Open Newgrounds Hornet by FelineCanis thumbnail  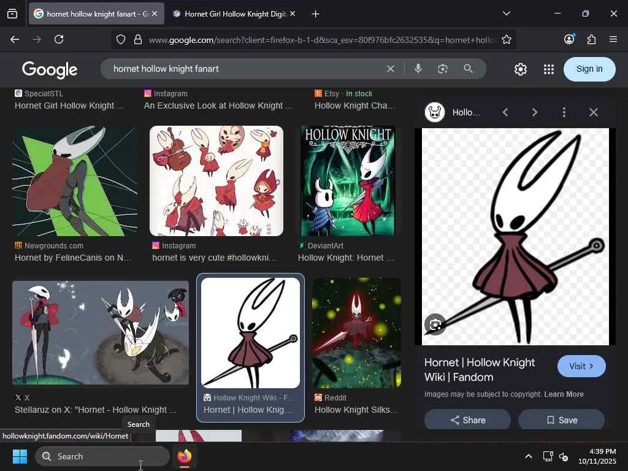tap(74, 181)
